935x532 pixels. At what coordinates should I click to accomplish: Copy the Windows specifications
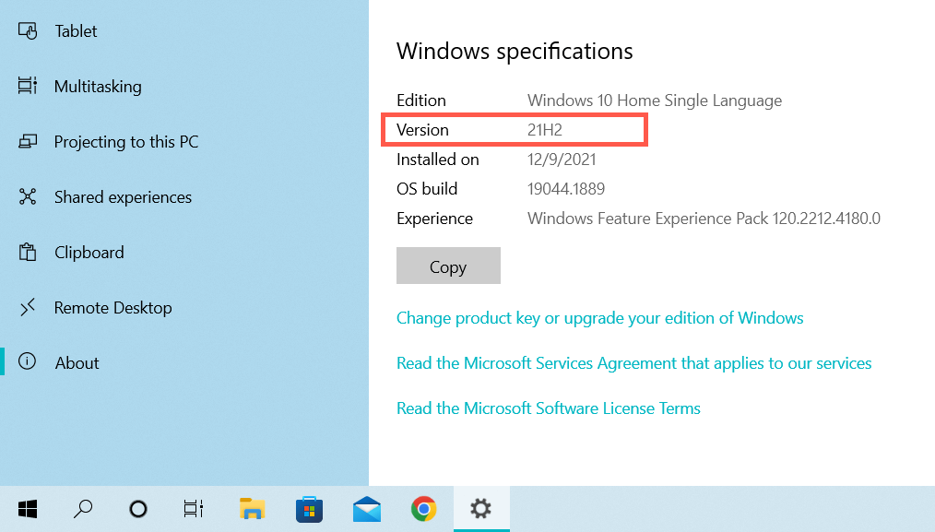(448, 266)
